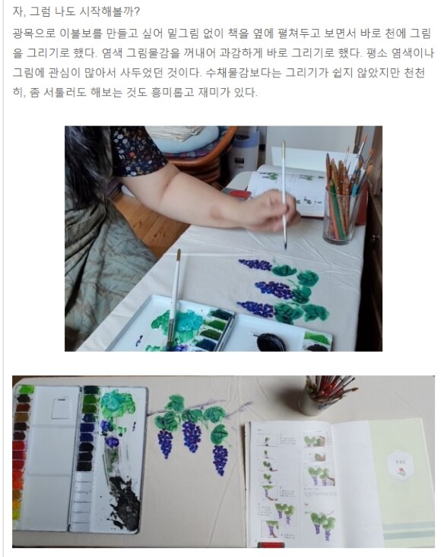
Task: Click the paragraph starting with 광목으로 이불보를
Action: point(224,63)
